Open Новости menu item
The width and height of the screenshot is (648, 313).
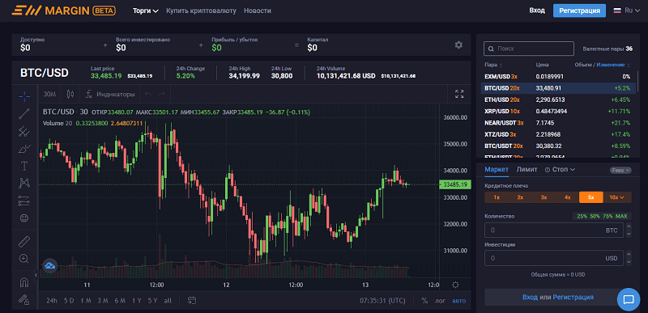click(258, 11)
